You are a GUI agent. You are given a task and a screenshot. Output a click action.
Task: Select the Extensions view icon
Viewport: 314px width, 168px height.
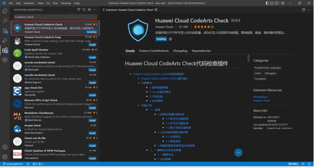(x=5, y=50)
